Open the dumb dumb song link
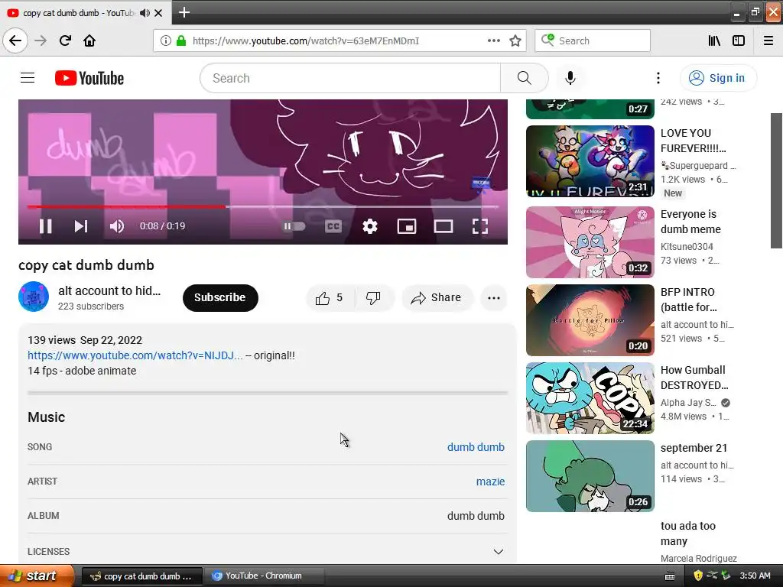Image resolution: width=783 pixels, height=587 pixels. [x=476, y=447]
